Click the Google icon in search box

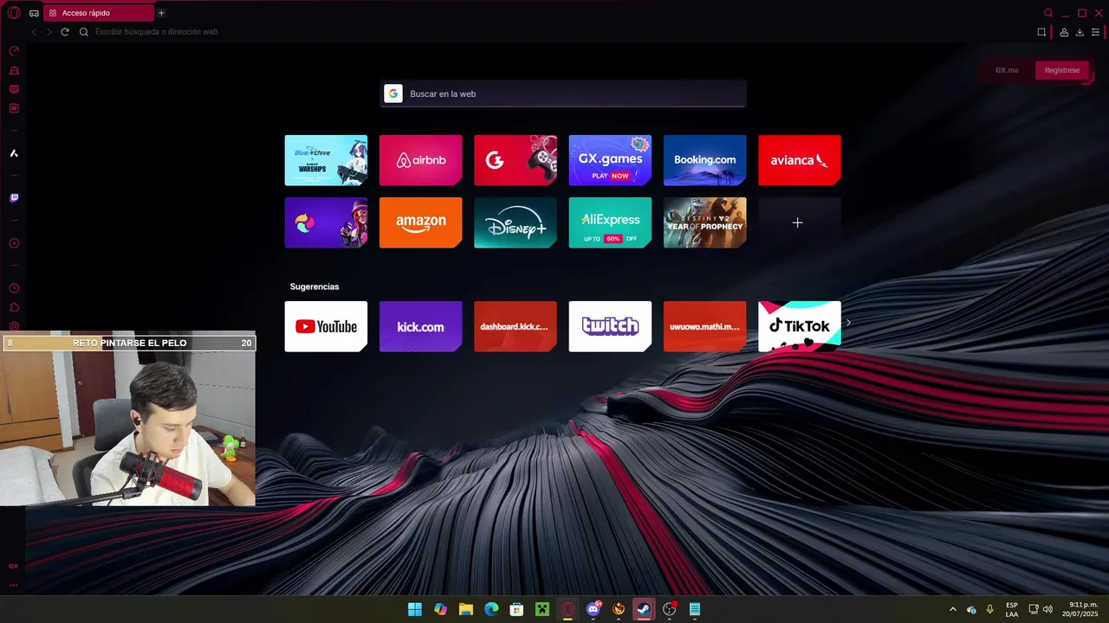coord(393,93)
